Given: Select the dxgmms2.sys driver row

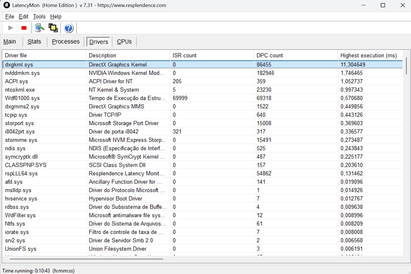Looking at the screenshot, I should (203, 106).
